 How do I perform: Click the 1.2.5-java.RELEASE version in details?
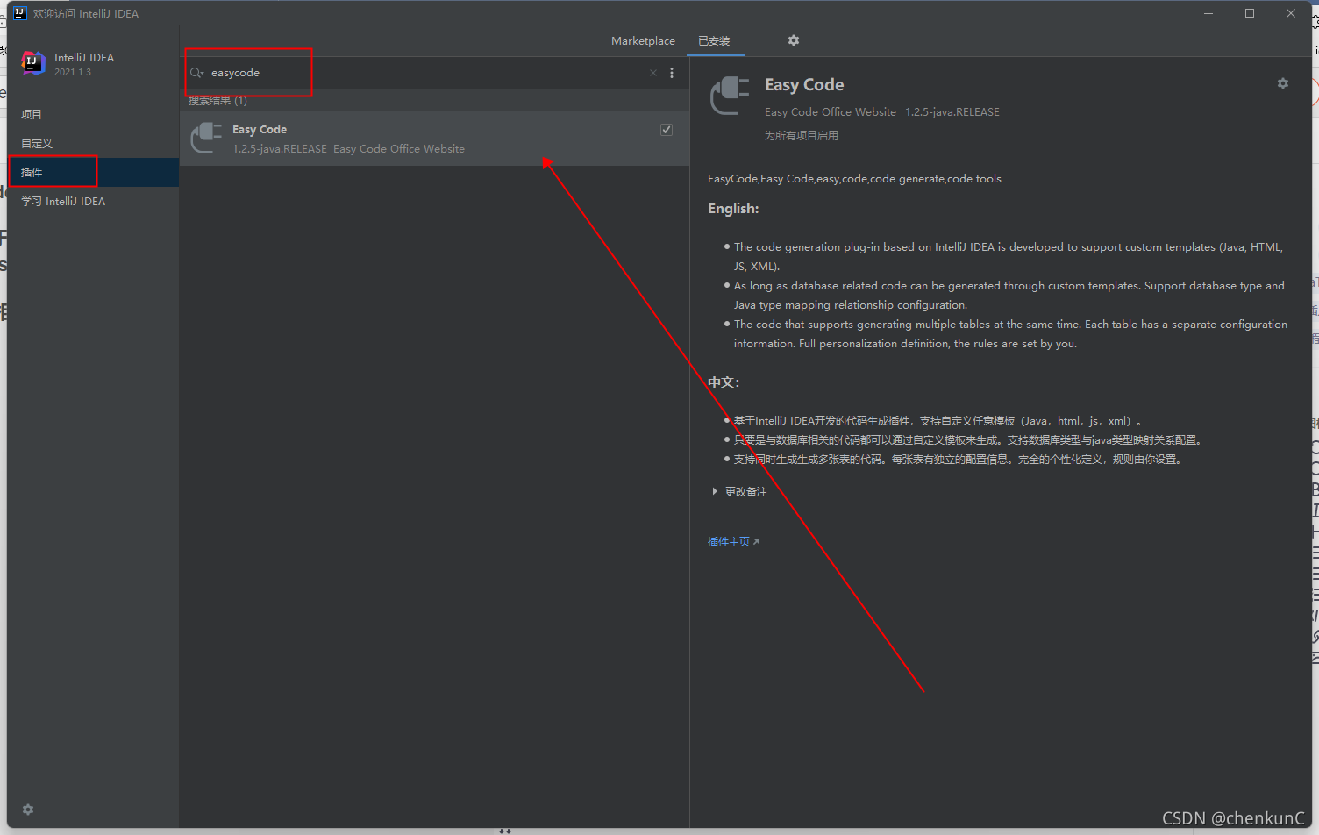tap(952, 112)
